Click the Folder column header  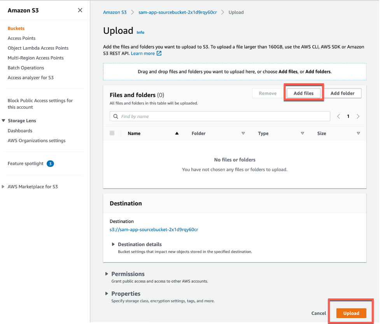(198, 133)
